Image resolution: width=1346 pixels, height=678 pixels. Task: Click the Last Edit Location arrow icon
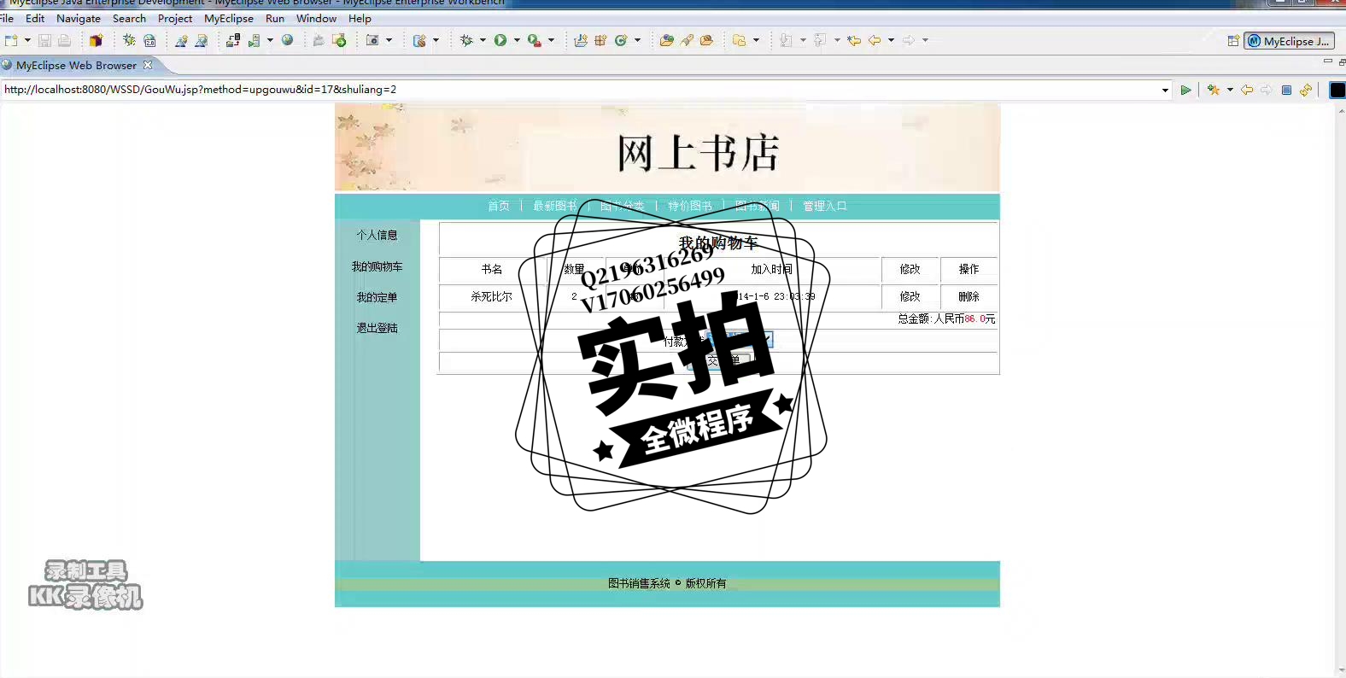(854, 40)
